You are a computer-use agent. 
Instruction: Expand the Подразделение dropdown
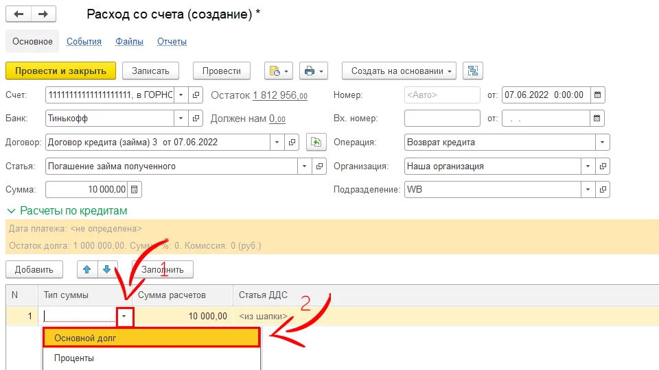(x=588, y=190)
